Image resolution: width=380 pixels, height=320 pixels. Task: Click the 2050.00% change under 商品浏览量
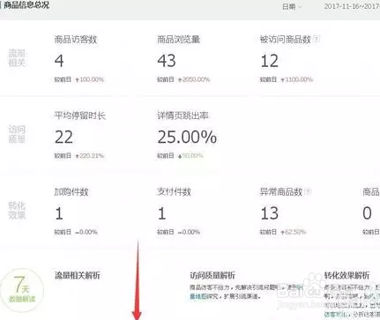tap(194, 79)
